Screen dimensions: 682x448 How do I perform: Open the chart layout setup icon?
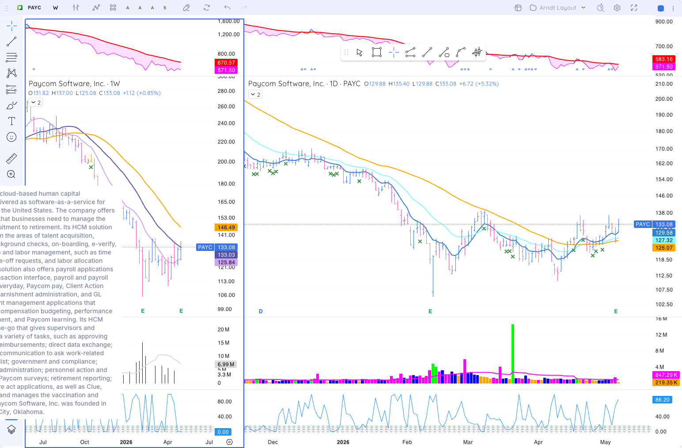point(518,8)
